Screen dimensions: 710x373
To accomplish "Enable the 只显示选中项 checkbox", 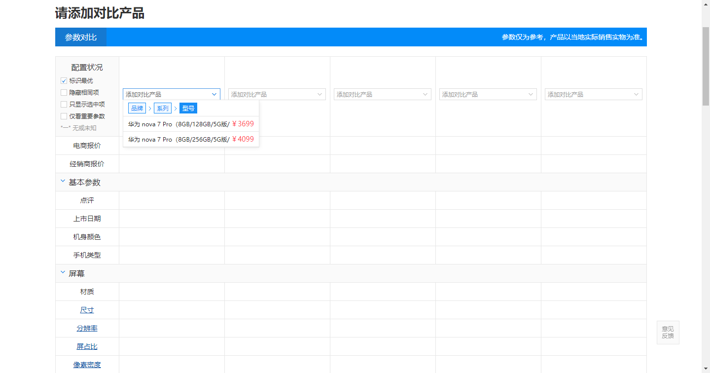I will point(64,104).
